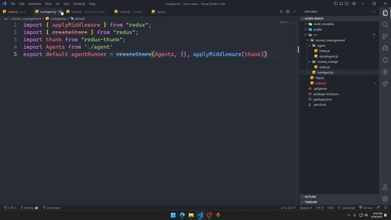Image resolution: width=391 pixels, height=220 pixels.
Task: Open stockAgent.js in the explorer
Action: click(x=339, y=56)
